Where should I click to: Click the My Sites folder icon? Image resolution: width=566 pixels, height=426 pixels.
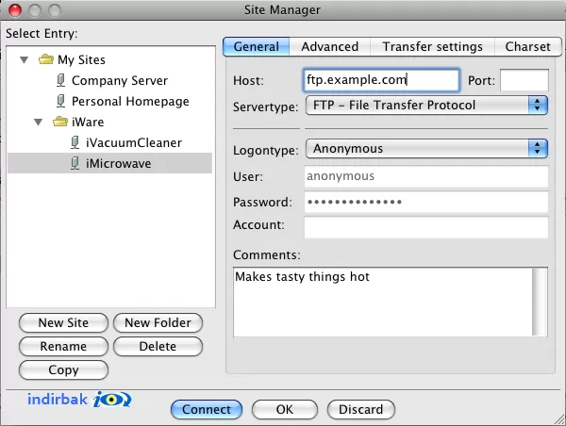pyautogui.click(x=46, y=59)
